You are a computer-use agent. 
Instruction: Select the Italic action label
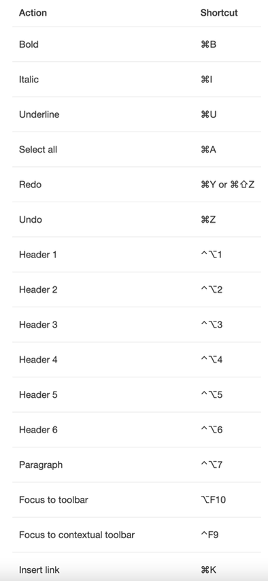29,79
